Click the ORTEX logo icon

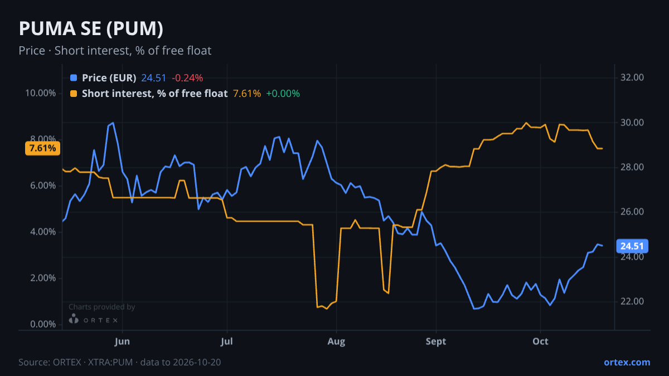point(74,319)
